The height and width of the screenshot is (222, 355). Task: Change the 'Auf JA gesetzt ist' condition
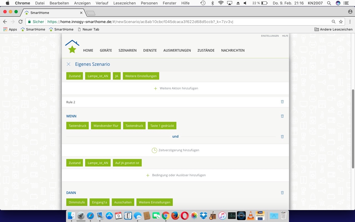click(x=127, y=163)
